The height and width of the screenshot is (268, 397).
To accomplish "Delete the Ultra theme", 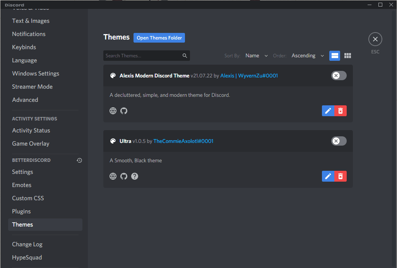I will 340,176.
